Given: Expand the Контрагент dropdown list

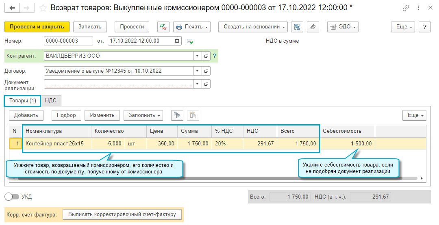Looking at the screenshot, I should 197,56.
